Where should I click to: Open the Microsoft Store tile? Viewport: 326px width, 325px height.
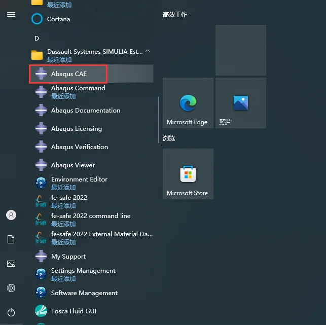tap(188, 174)
